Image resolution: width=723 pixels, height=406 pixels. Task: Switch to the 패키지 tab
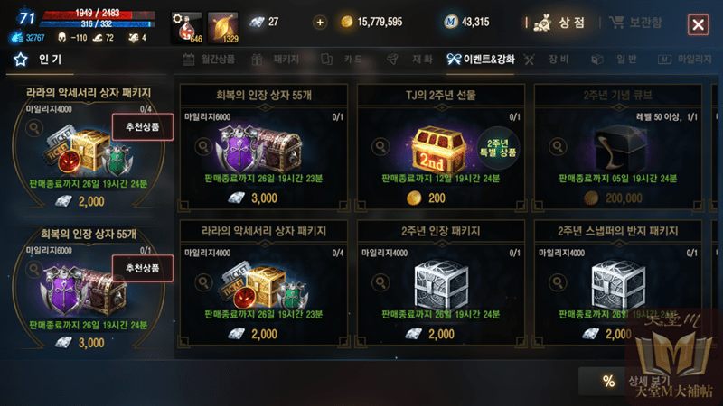coord(276,59)
